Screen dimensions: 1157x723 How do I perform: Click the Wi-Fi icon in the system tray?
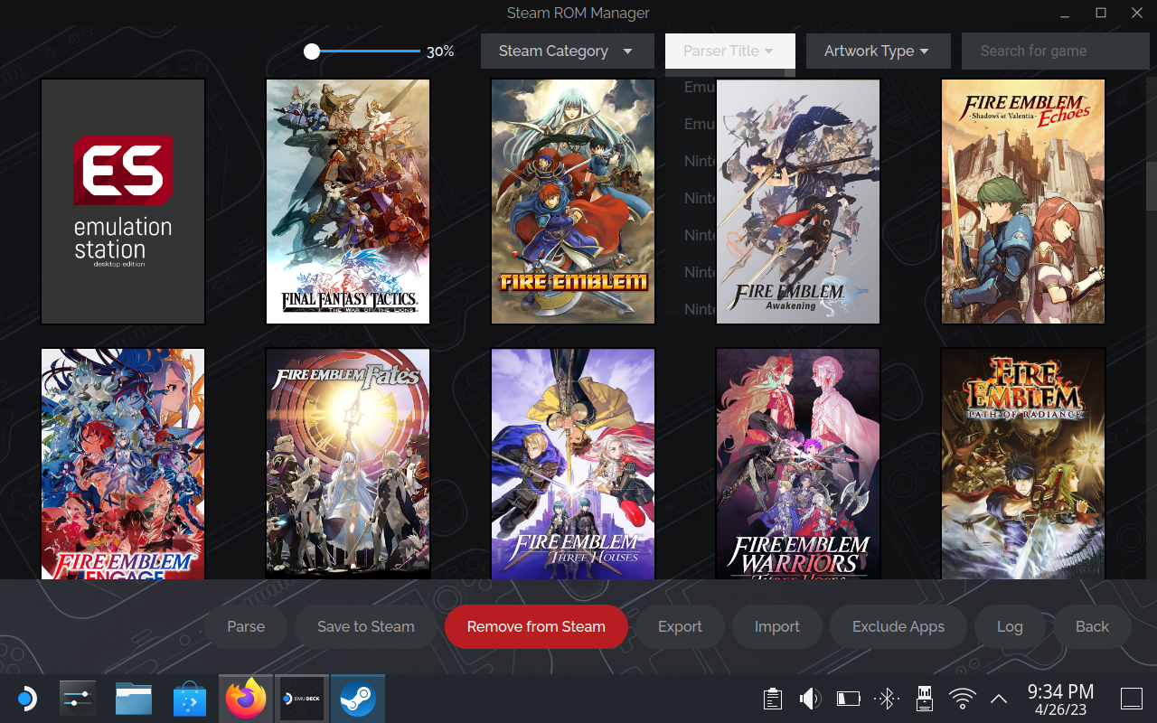point(962,698)
